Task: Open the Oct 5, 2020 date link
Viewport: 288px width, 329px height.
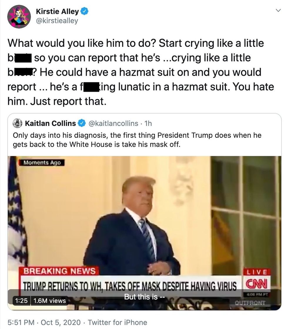Action: click(x=61, y=322)
